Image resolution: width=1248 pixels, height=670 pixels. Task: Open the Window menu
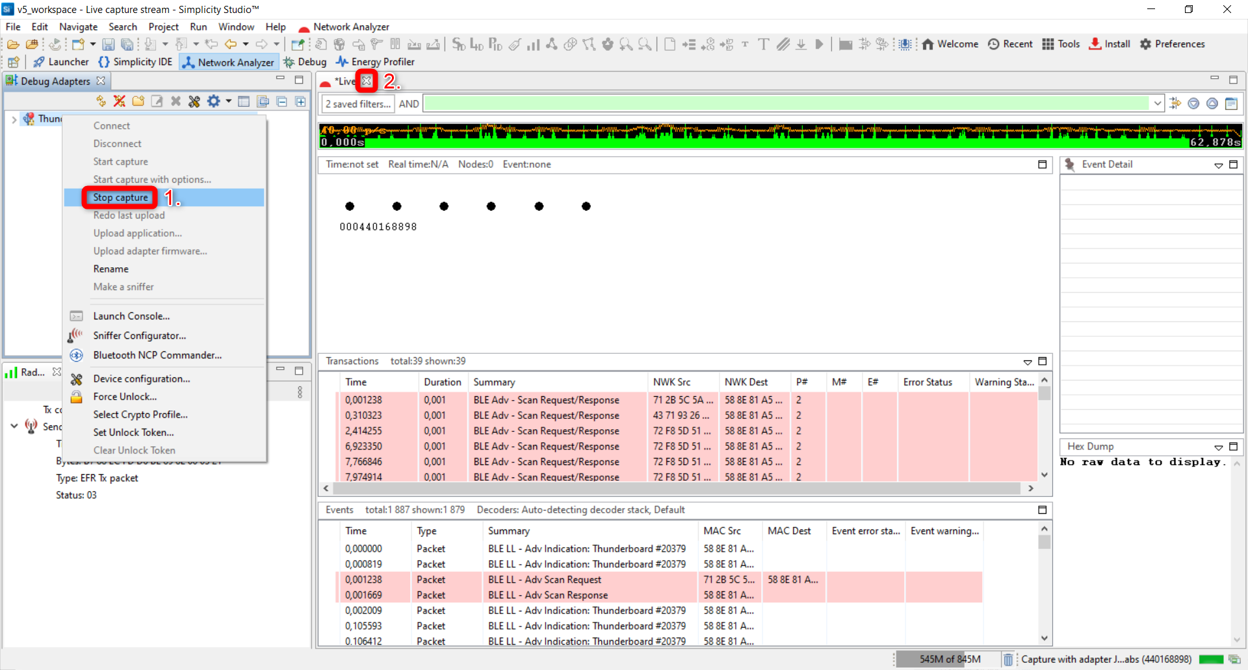236,27
